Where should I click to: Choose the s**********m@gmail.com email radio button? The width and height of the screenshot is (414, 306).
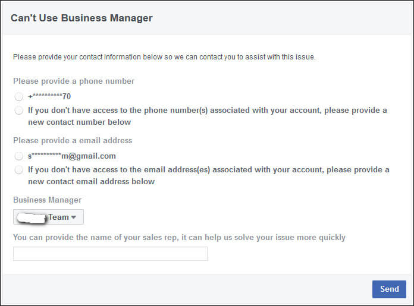coord(19,156)
